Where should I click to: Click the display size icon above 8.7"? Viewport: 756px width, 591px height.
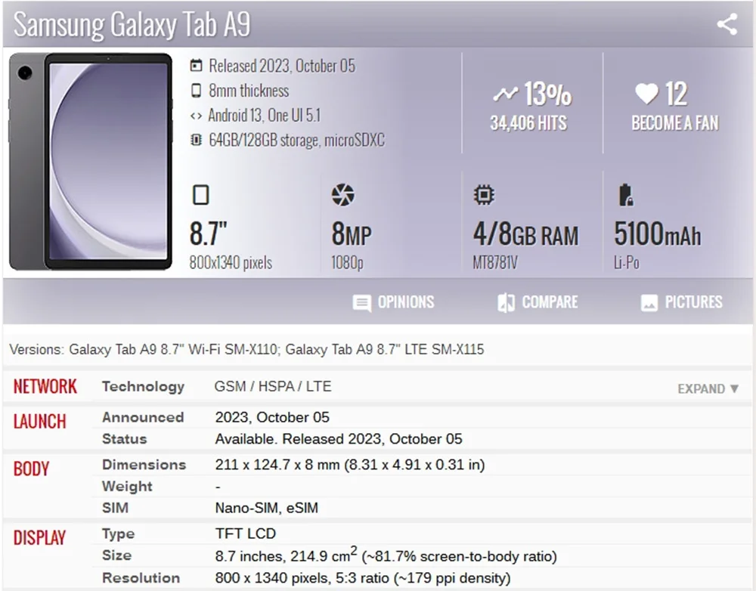(x=200, y=195)
